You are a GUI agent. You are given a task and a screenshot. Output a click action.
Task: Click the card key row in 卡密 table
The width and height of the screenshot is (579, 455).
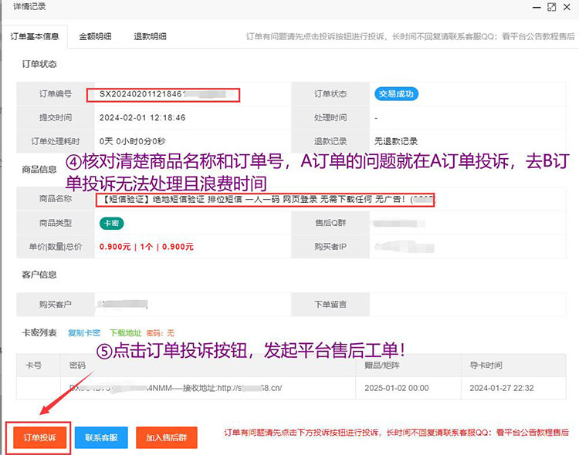208,387
